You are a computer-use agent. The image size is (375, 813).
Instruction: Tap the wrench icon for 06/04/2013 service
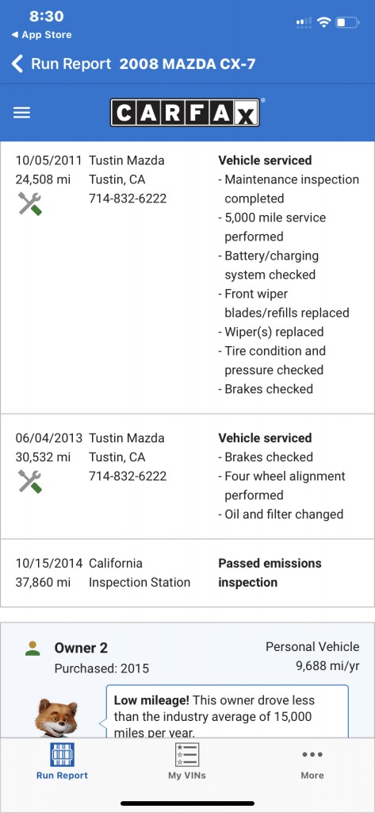click(x=30, y=481)
